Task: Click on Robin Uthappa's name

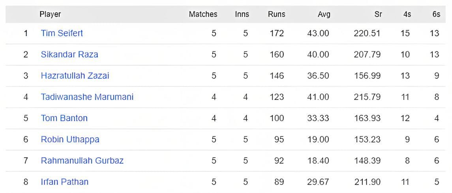Action: (x=70, y=140)
